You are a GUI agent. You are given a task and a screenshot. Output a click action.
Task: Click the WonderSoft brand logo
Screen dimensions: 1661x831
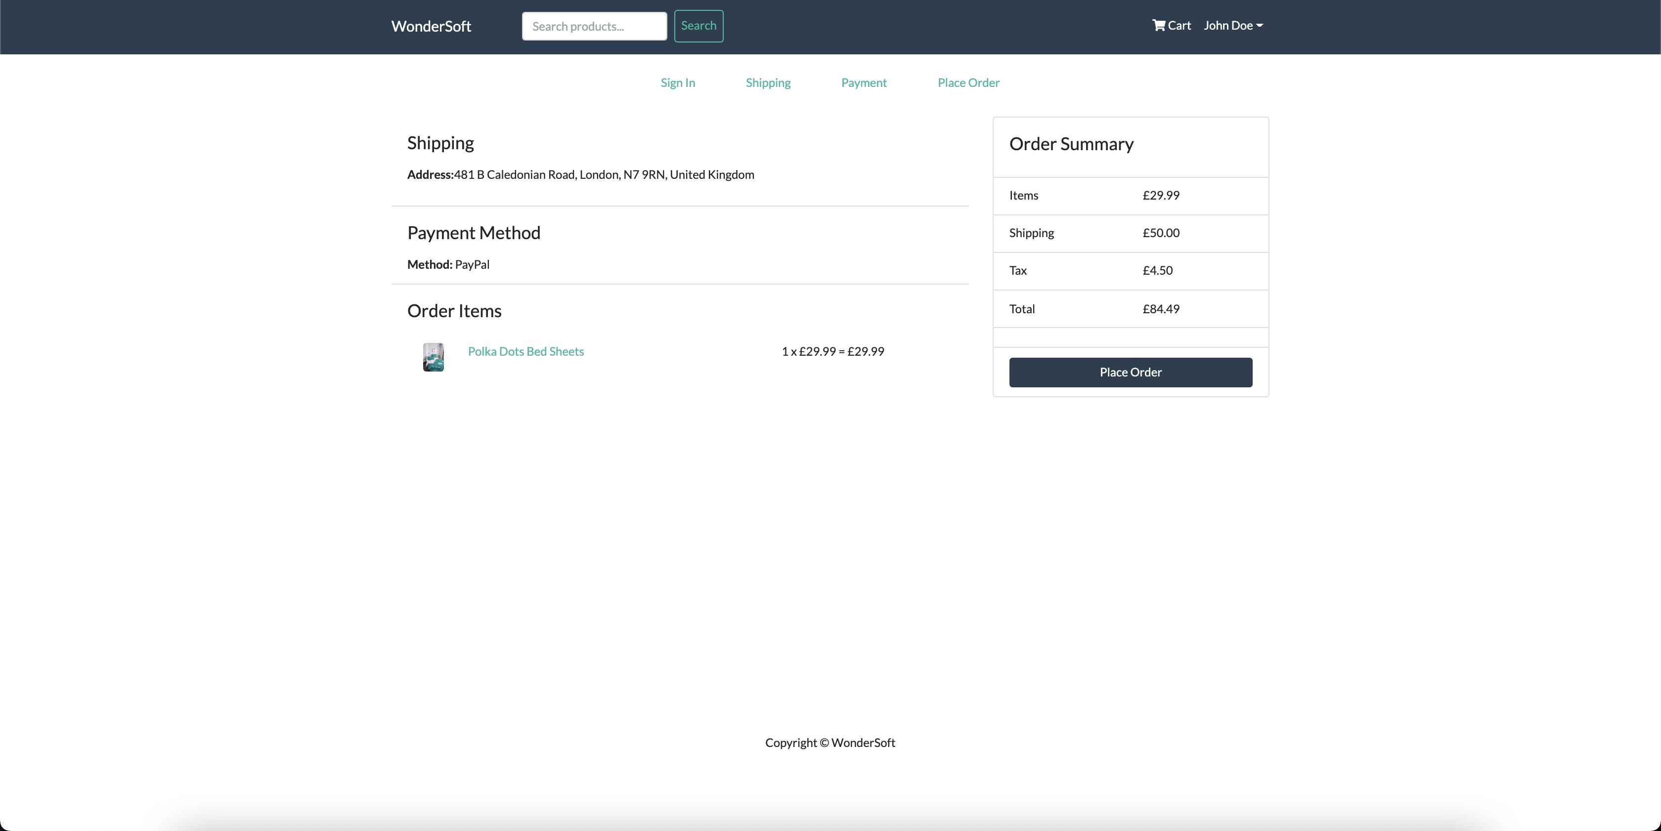tap(431, 26)
